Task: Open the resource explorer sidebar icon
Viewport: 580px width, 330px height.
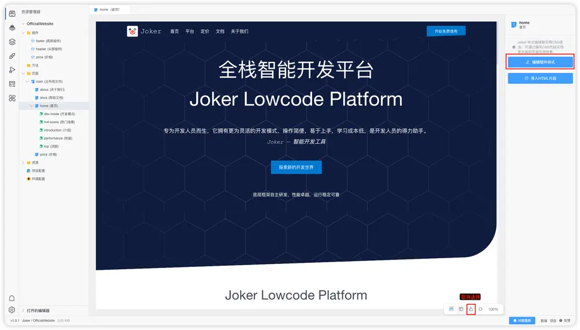Action: (12, 14)
